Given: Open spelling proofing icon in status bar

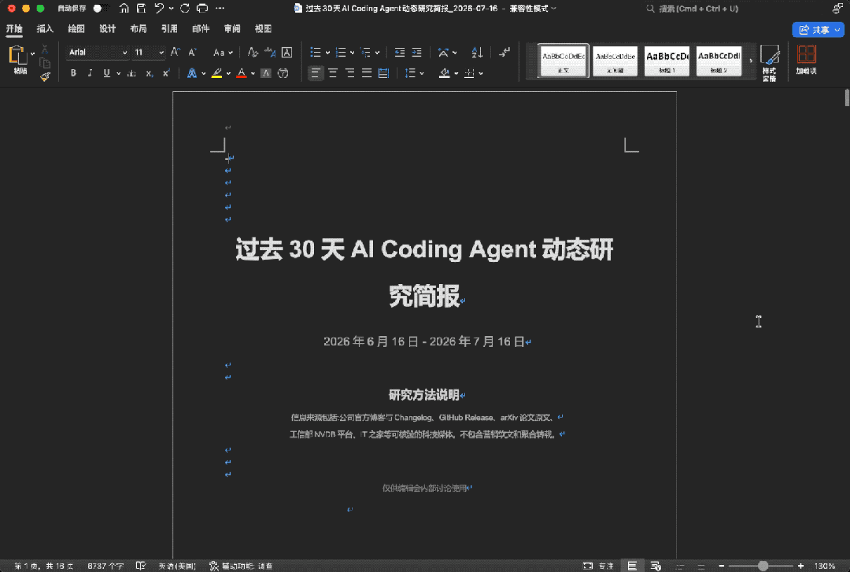Looking at the screenshot, I should point(140,566).
